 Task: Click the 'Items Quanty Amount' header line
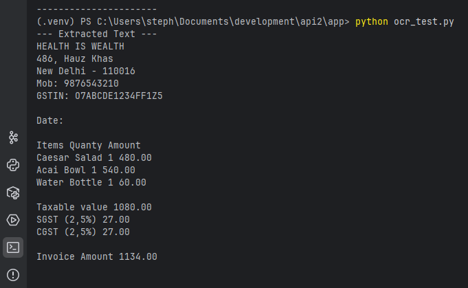89,145
